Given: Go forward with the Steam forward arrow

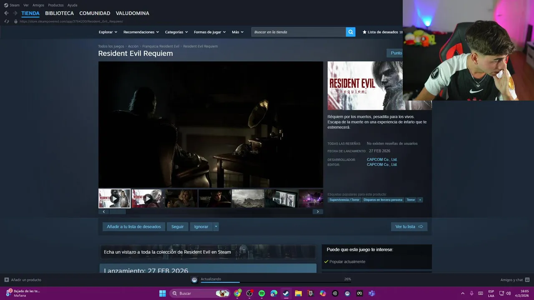Looking at the screenshot, I should tap(15, 13).
